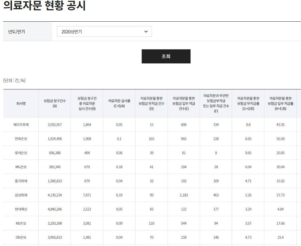Click the value 4,840,286 in 현대해상 row
This screenshot has height=246, width=301.
tap(55, 209)
